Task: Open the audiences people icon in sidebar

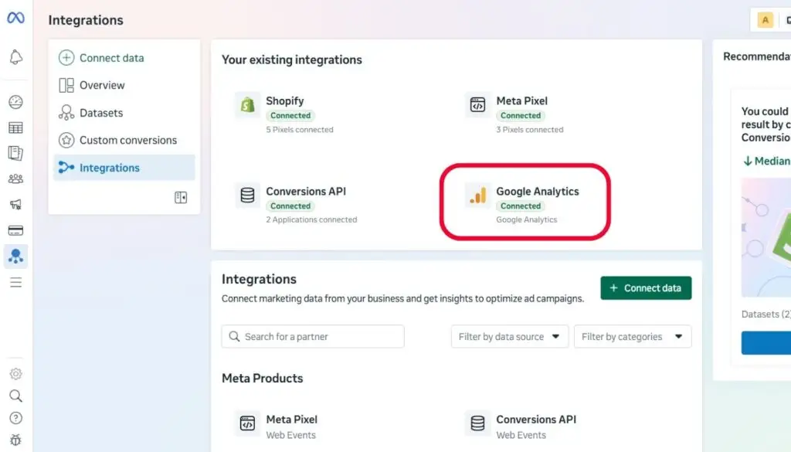Action: 15,178
